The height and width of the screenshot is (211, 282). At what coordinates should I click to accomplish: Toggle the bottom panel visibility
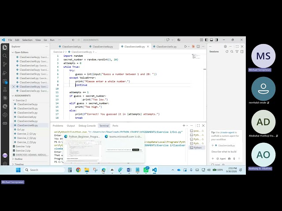(211, 40)
